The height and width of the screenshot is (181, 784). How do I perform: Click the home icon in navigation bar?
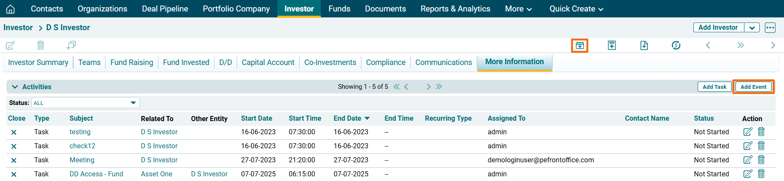pyautogui.click(x=11, y=9)
